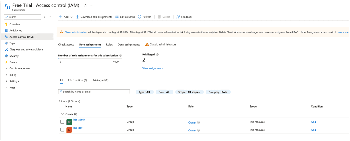Click the Events lightning bolt icon
350x141 pixels.
coord(6,62)
